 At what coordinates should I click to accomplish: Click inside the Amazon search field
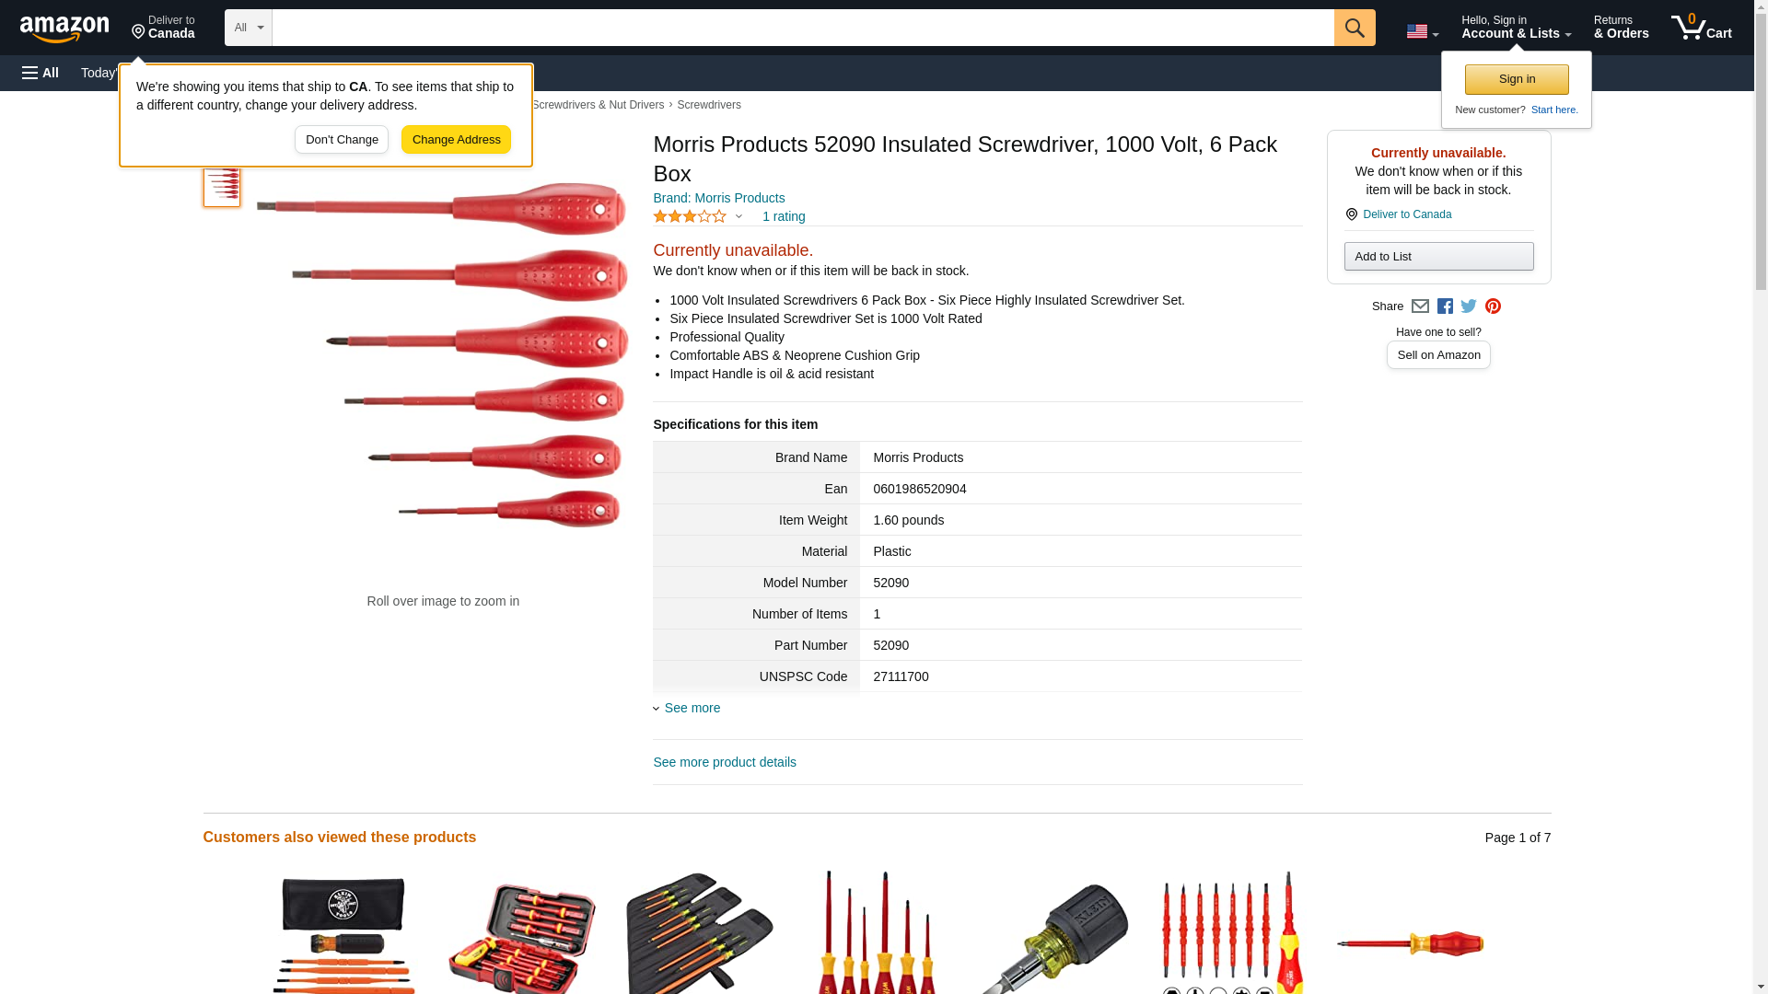802,28
